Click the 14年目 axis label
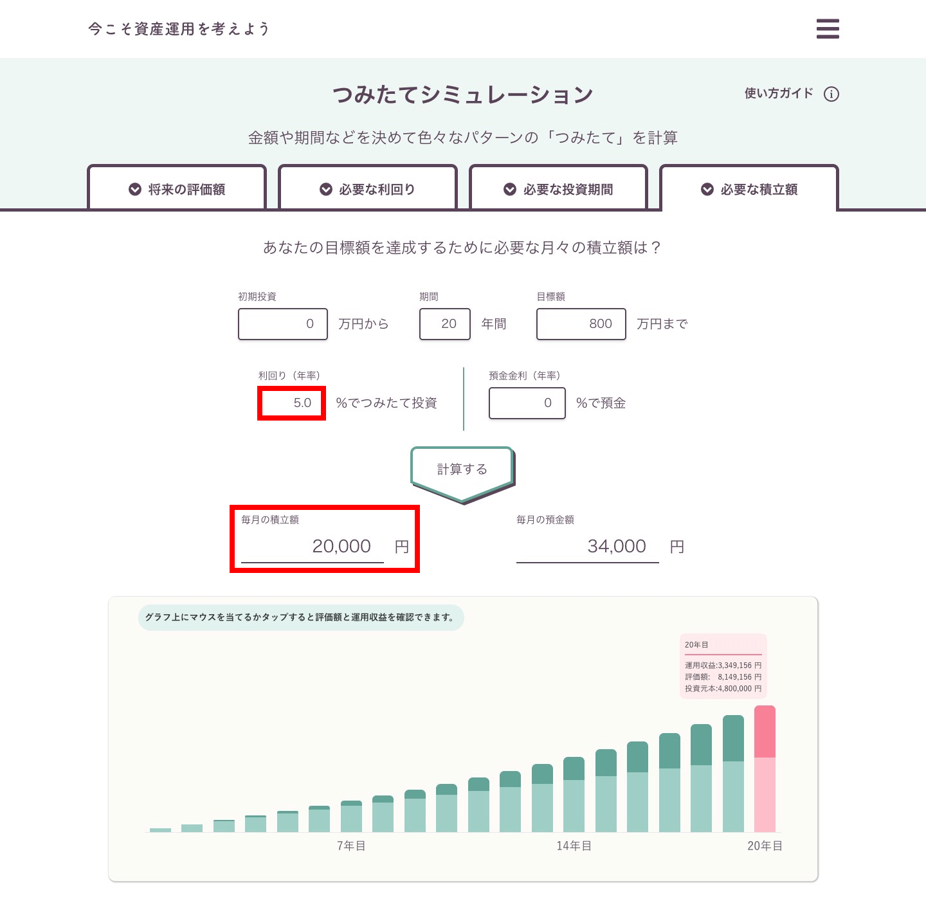 point(574,846)
